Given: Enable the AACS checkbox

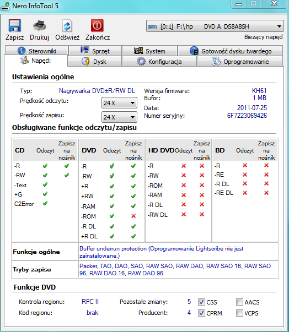Looking at the screenshot, I should [239, 302].
